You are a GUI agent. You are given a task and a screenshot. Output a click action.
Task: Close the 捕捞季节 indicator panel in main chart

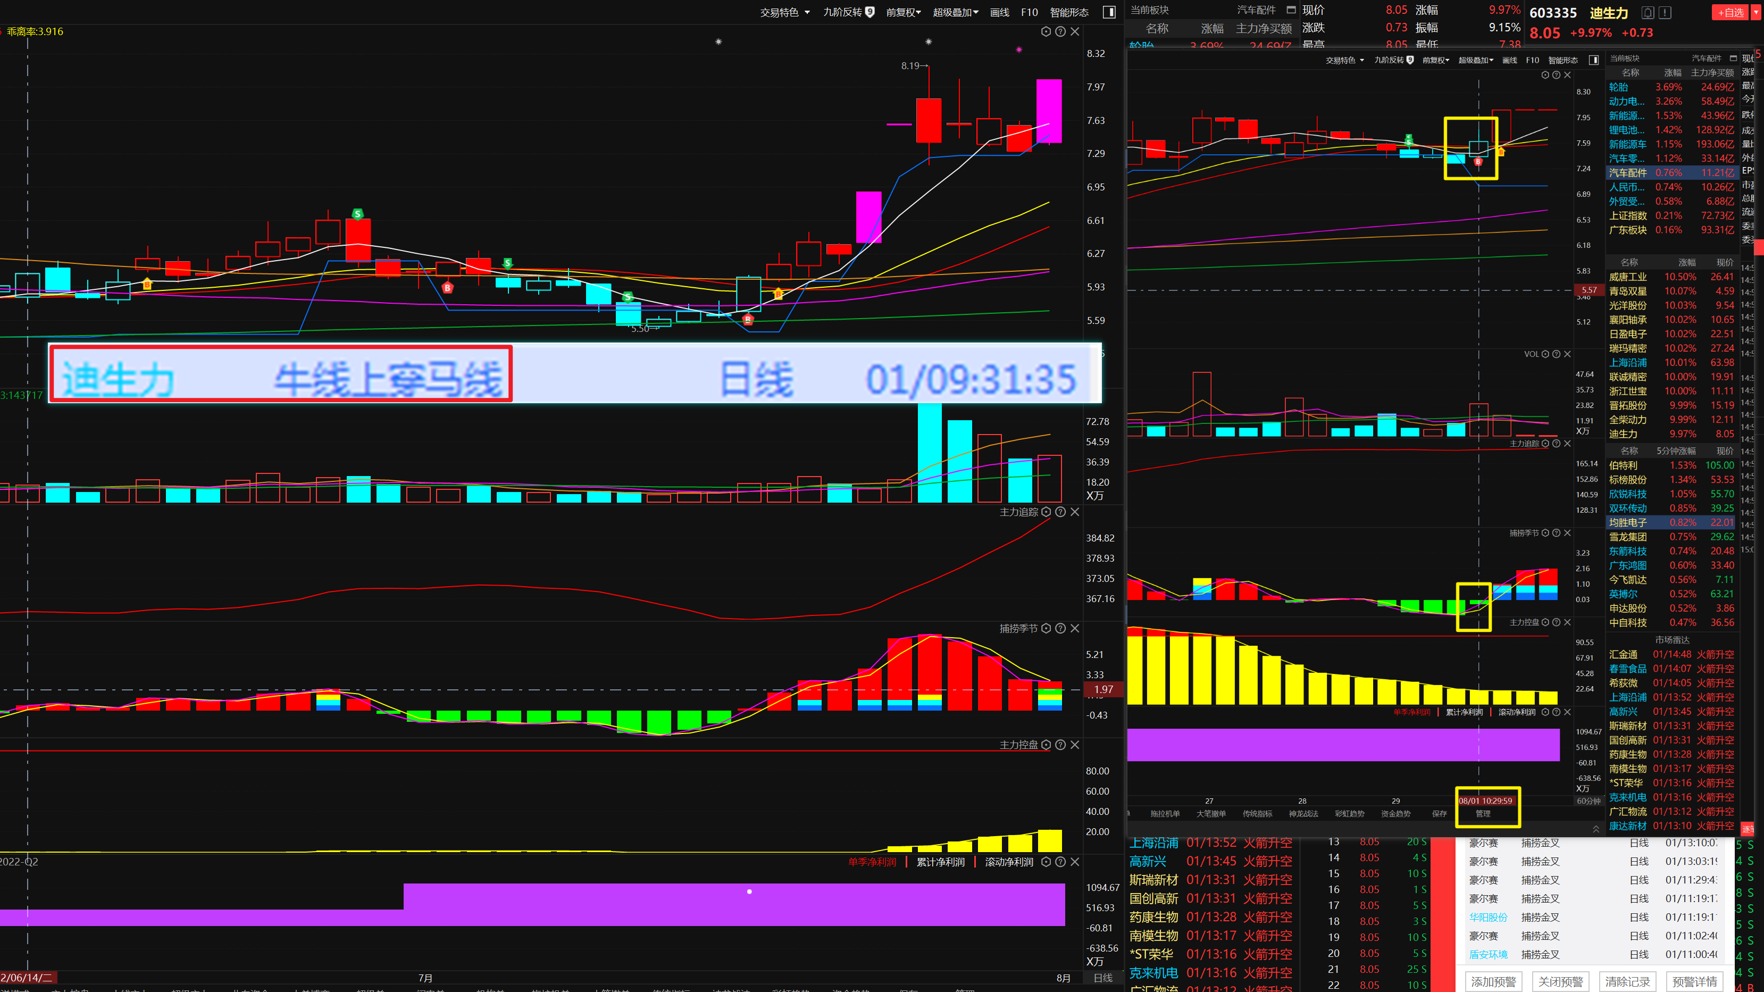tap(1074, 628)
